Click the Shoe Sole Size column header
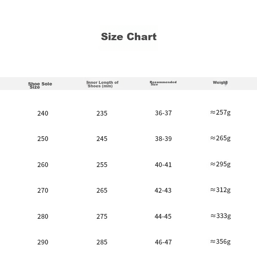 40,85
